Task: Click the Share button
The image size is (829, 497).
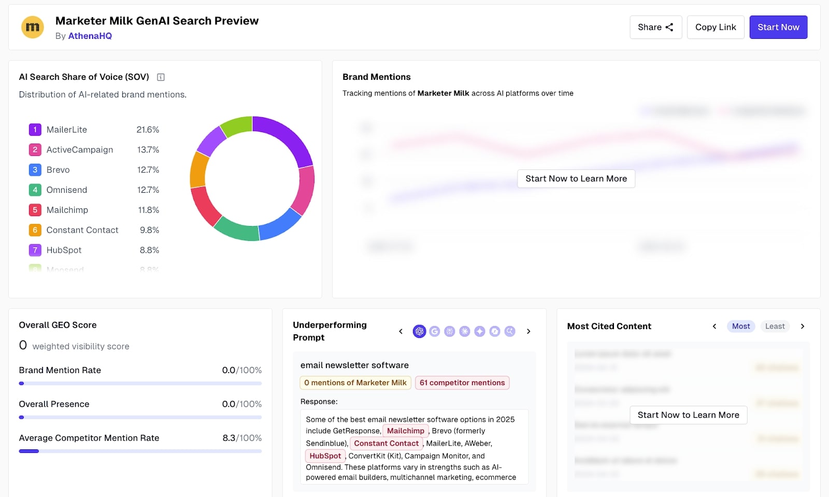Action: pyautogui.click(x=656, y=27)
